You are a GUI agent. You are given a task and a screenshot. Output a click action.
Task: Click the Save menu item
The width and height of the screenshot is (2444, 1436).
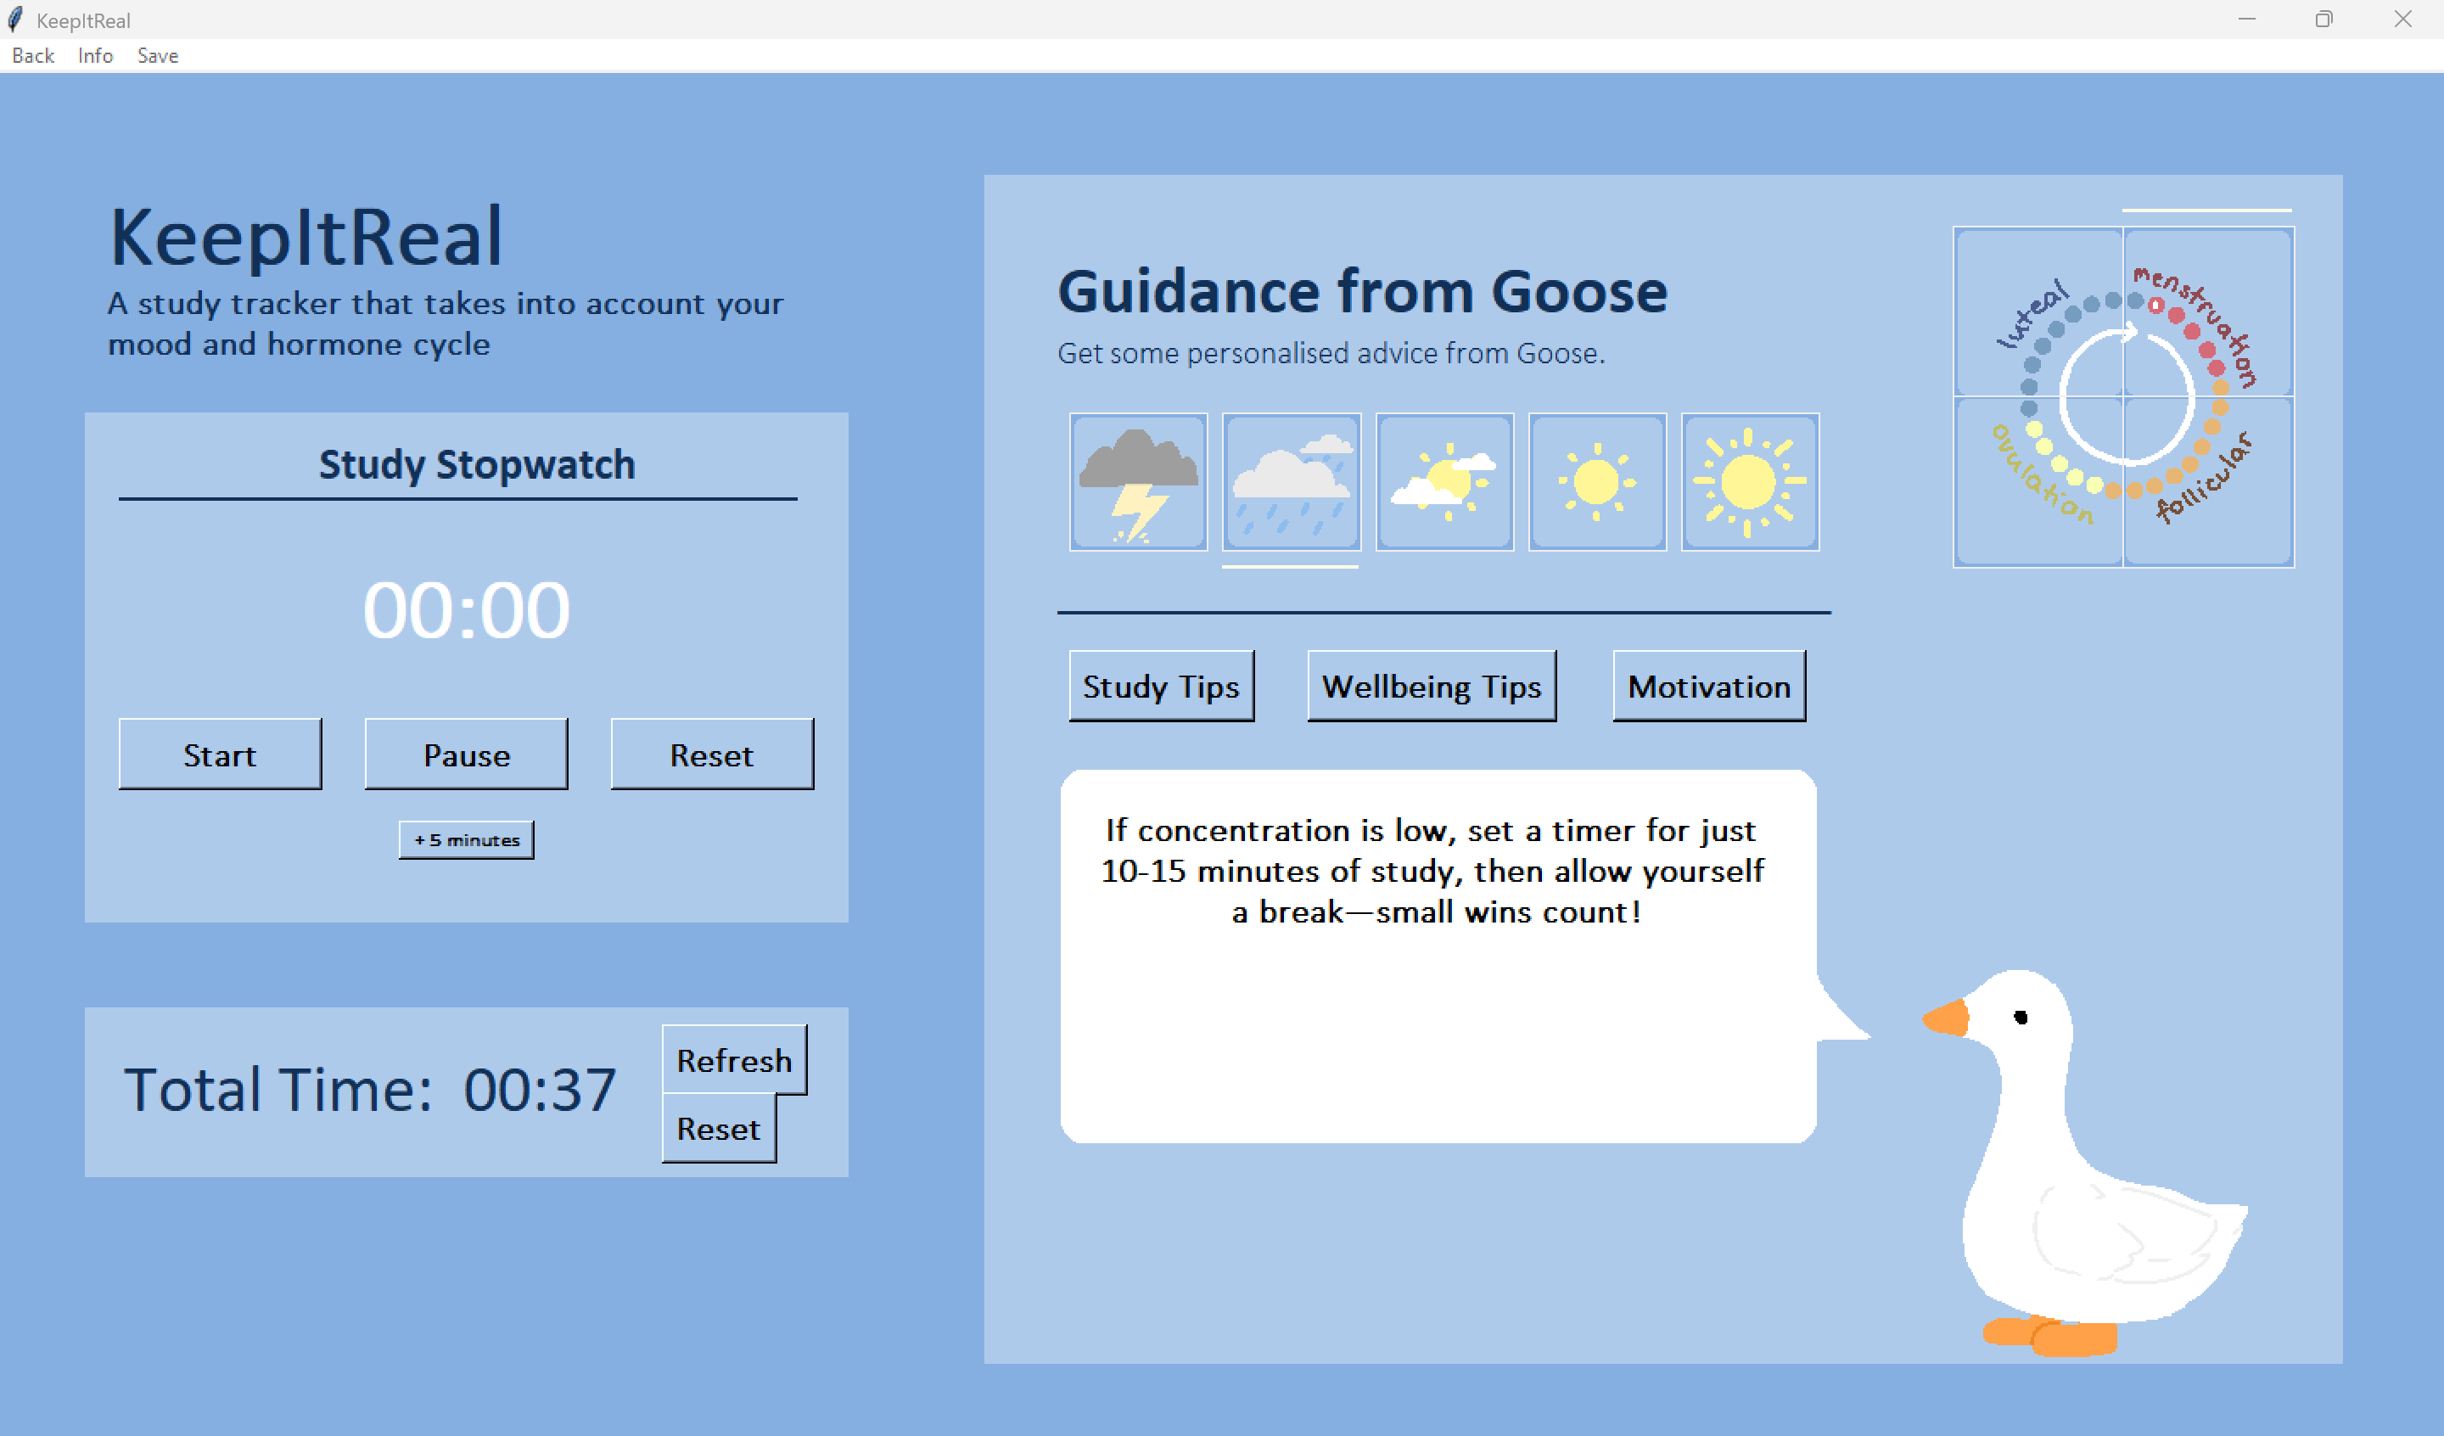157,56
